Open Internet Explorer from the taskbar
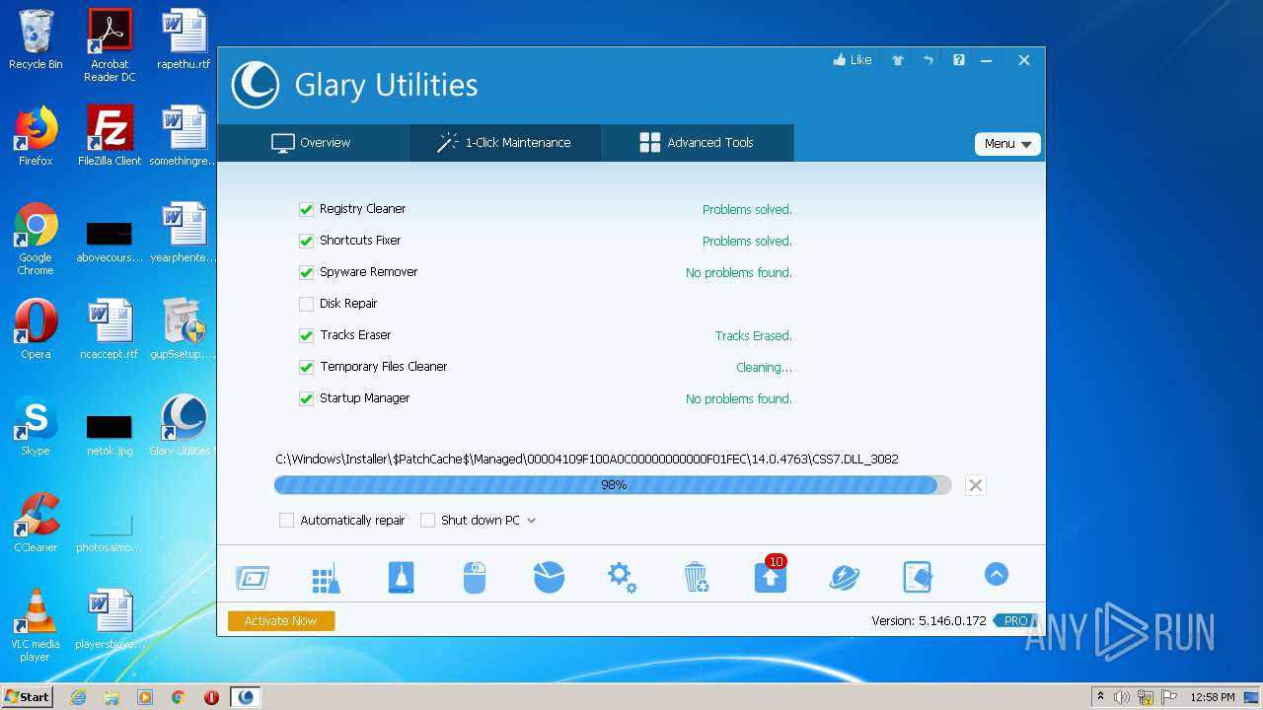This screenshot has width=1263, height=710. pyautogui.click(x=79, y=697)
